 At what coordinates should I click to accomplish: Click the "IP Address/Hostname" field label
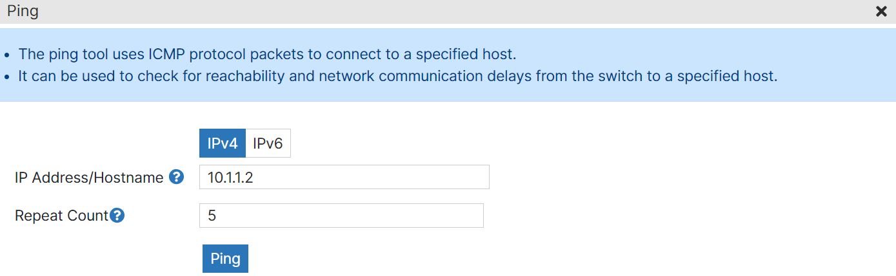[x=89, y=178]
